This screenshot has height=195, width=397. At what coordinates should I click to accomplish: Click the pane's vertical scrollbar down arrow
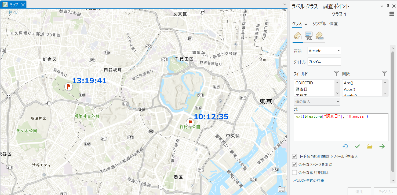click(393, 181)
